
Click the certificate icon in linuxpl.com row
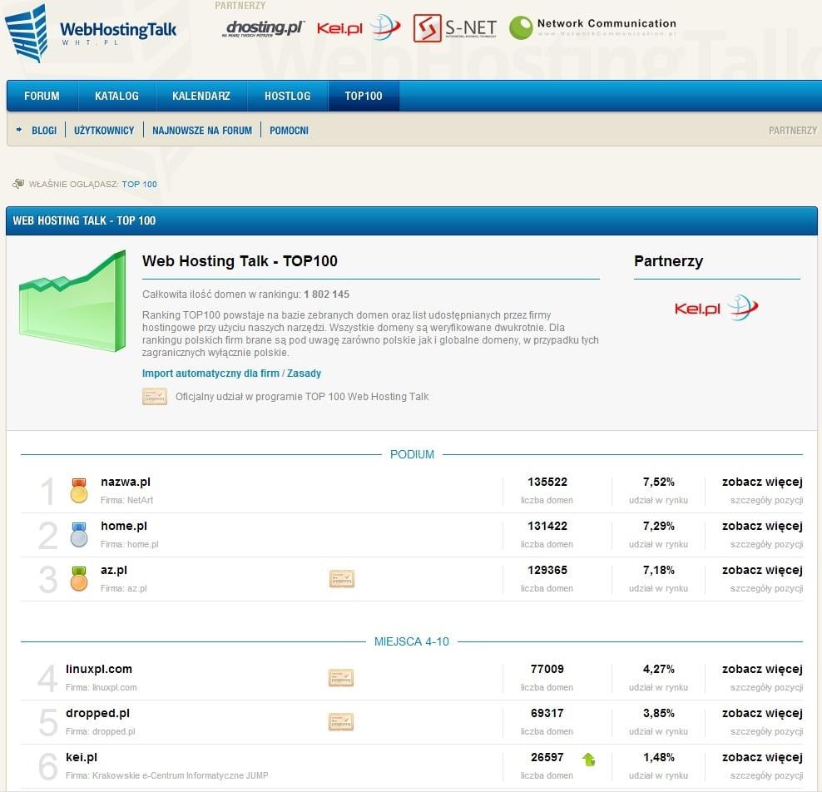point(341,678)
